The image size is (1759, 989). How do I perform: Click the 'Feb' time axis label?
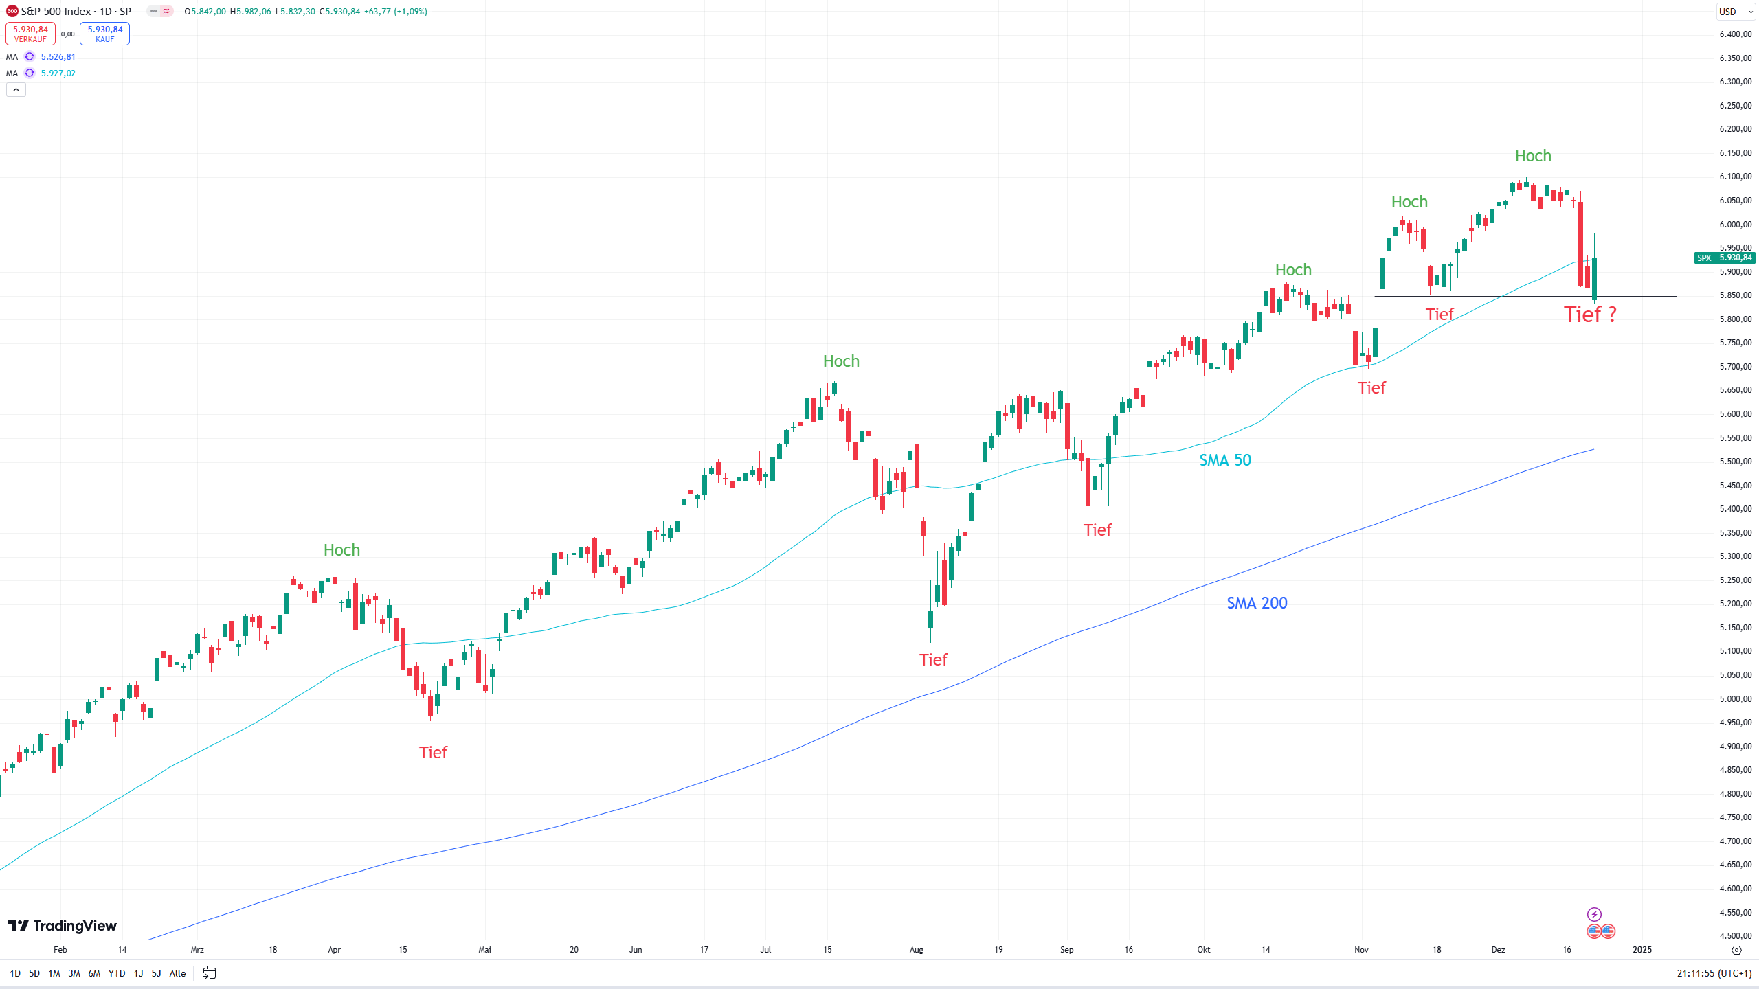point(60,950)
